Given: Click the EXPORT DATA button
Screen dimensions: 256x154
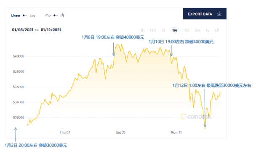Looking at the screenshot, I should [x=205, y=14].
